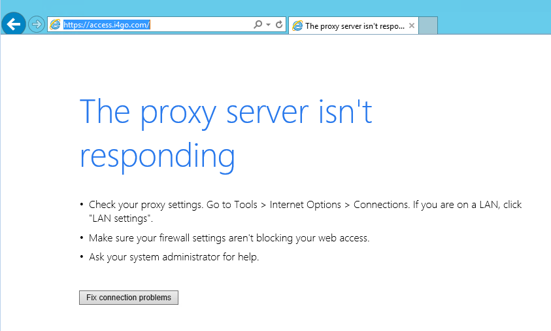Click the Forward navigation arrow

(36, 25)
